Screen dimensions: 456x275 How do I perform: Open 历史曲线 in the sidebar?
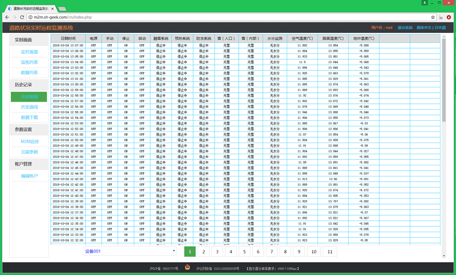coord(29,107)
